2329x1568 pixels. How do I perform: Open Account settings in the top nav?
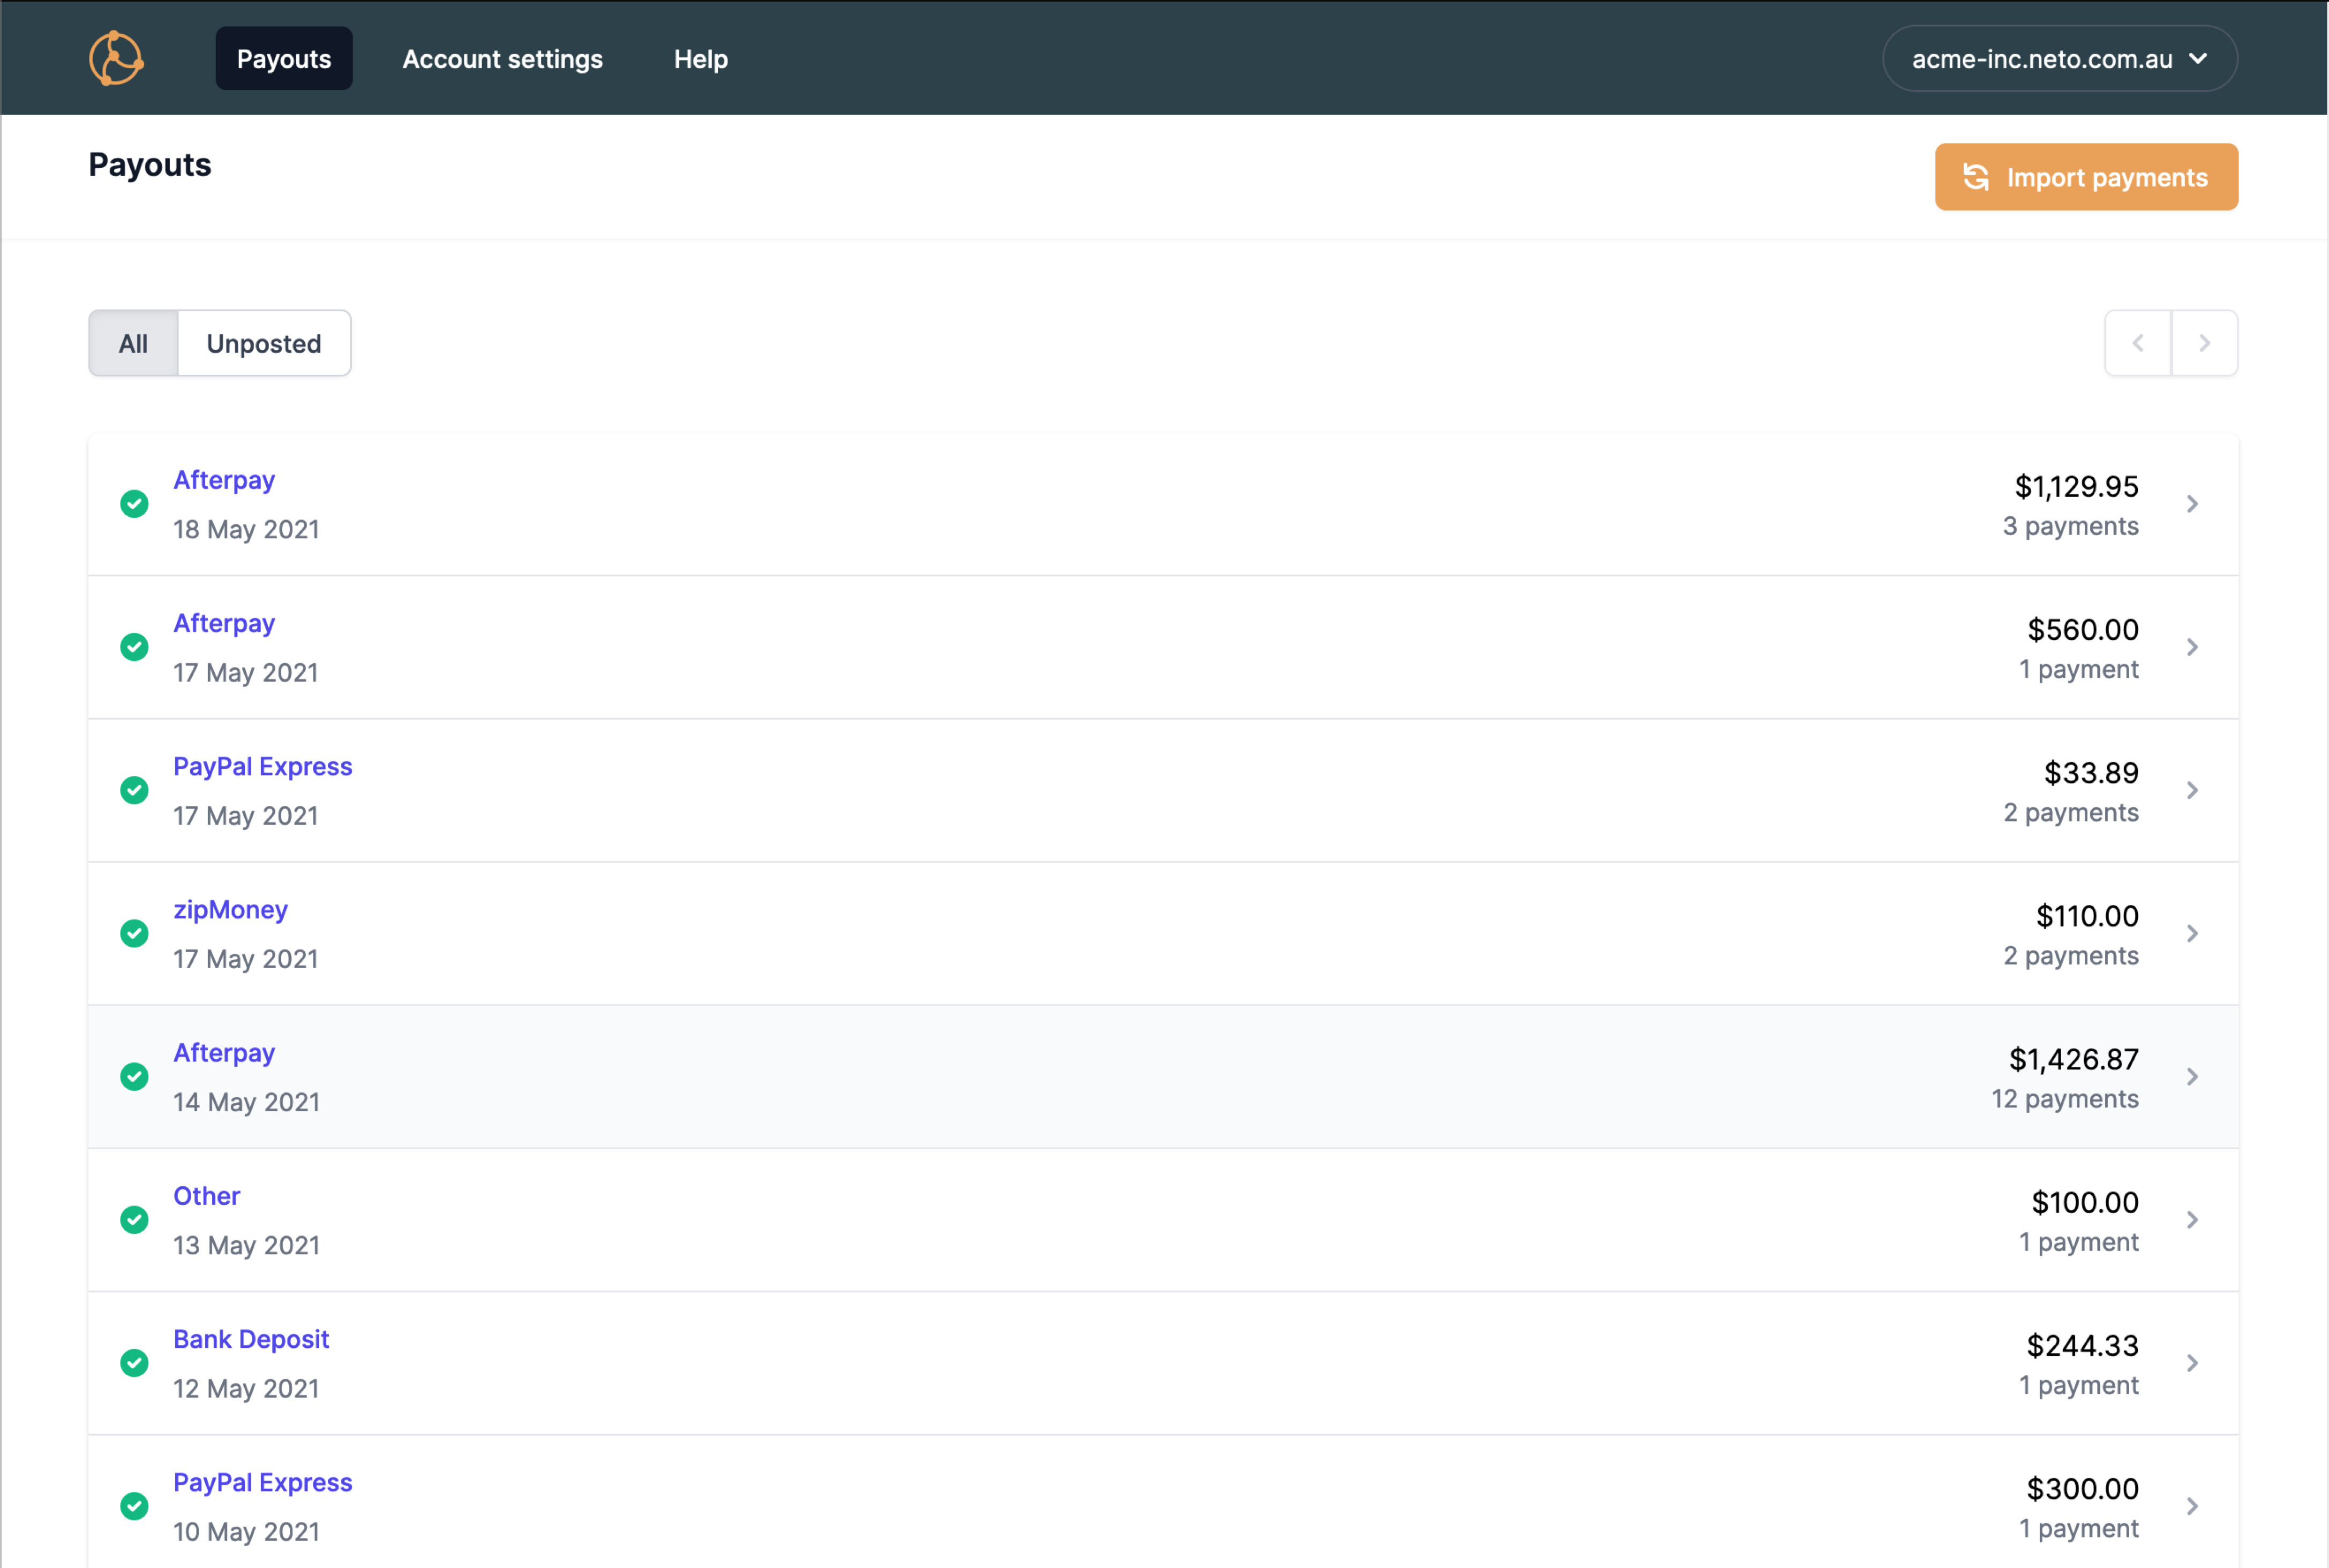point(502,59)
